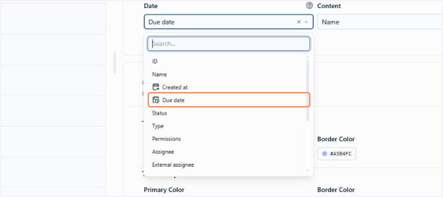Focus the Search field in the dropdown
Screen dimensions: 443x197
(229, 44)
